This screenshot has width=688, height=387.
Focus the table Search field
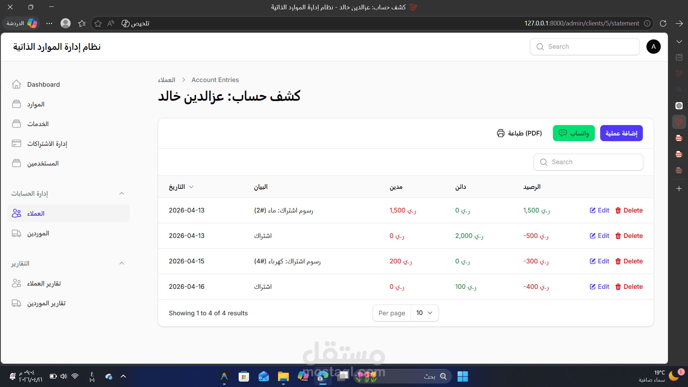(588, 162)
